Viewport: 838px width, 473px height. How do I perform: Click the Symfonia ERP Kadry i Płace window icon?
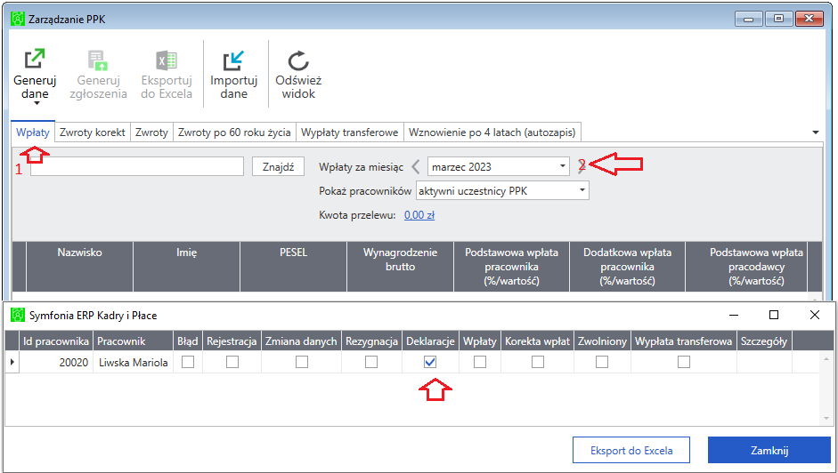coord(18,315)
